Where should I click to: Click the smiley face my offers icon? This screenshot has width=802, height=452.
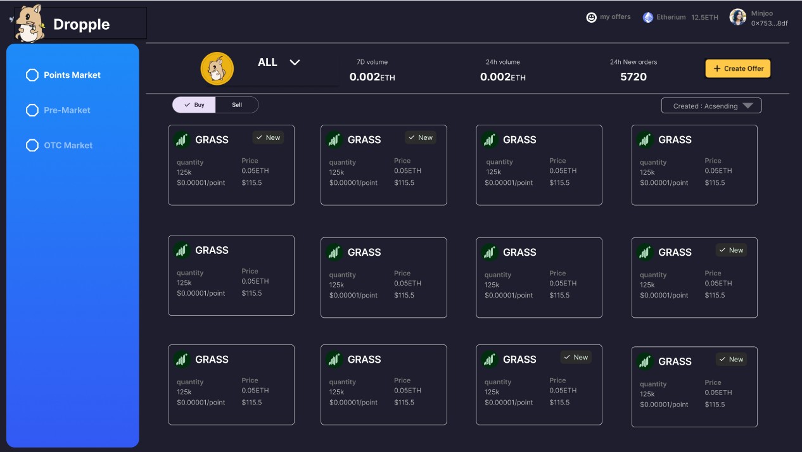(591, 18)
